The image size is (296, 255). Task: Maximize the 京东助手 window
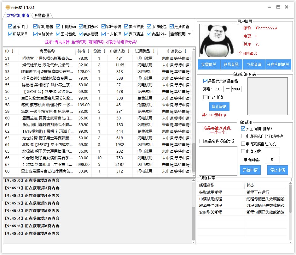(x=278, y=7)
